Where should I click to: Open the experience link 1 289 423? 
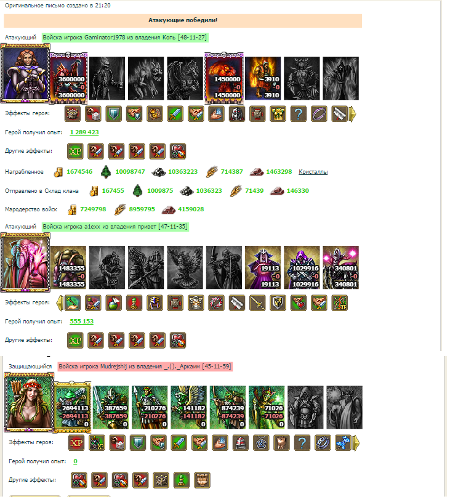point(84,132)
